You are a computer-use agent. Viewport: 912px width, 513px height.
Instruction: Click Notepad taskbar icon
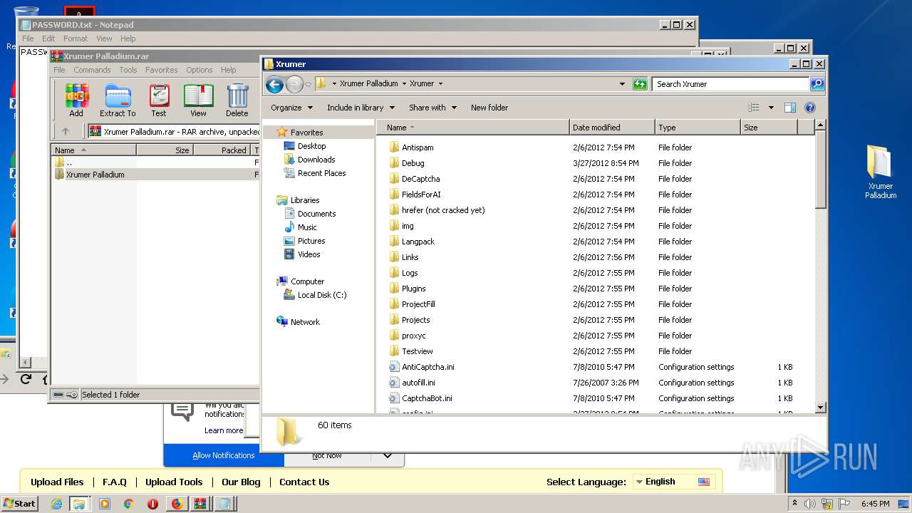(x=224, y=504)
